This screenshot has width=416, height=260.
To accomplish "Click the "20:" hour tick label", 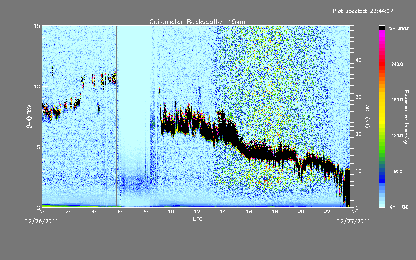I will [x=302, y=212].
